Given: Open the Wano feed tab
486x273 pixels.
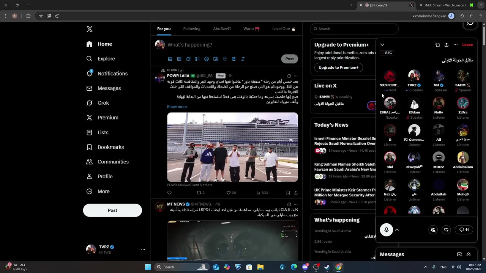Looking at the screenshot, I should [x=251, y=29].
